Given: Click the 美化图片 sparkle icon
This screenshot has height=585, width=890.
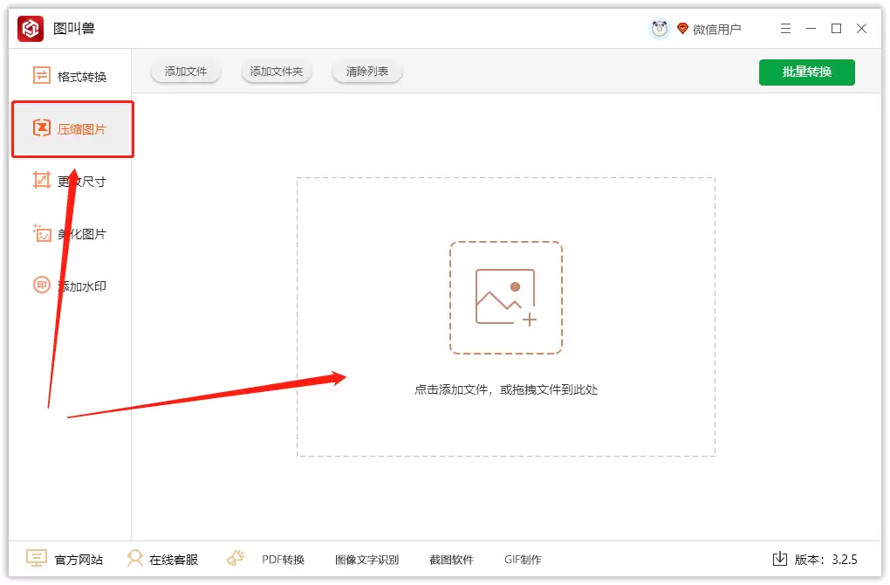Looking at the screenshot, I should [41, 233].
